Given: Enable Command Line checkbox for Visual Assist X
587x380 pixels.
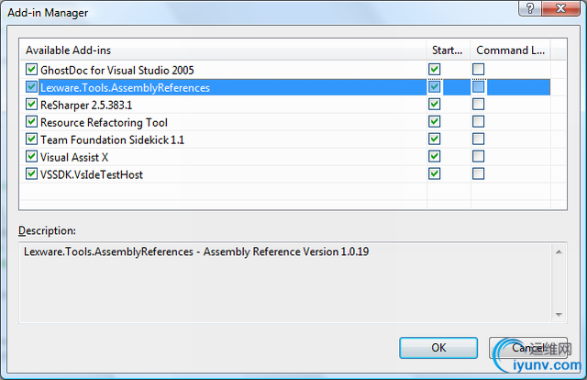Looking at the screenshot, I should (479, 156).
